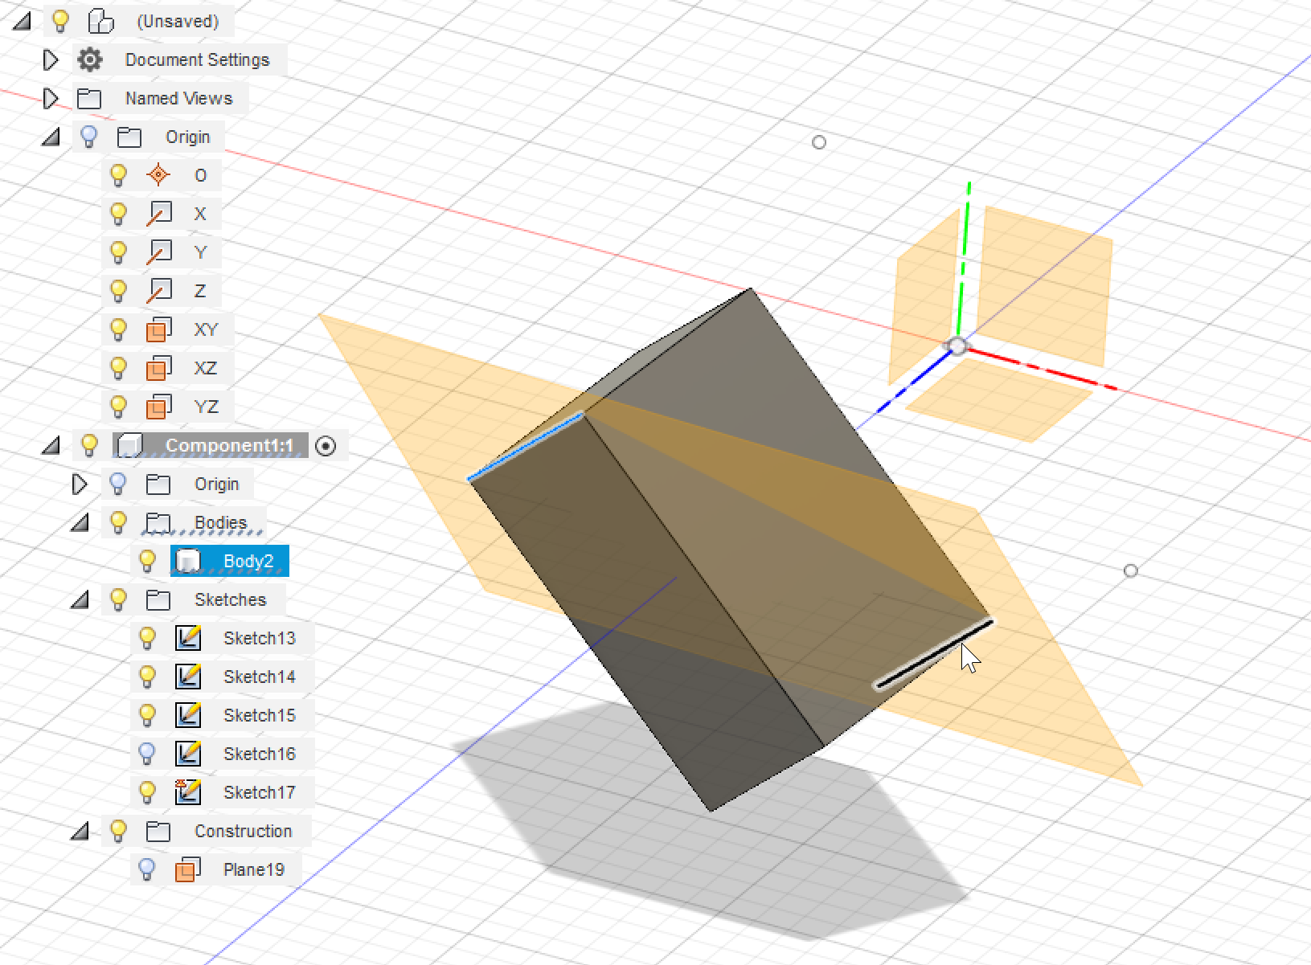Screen dimensions: 1311x965
Task: Expand the Document Settings node
Action: pyautogui.click(x=51, y=59)
